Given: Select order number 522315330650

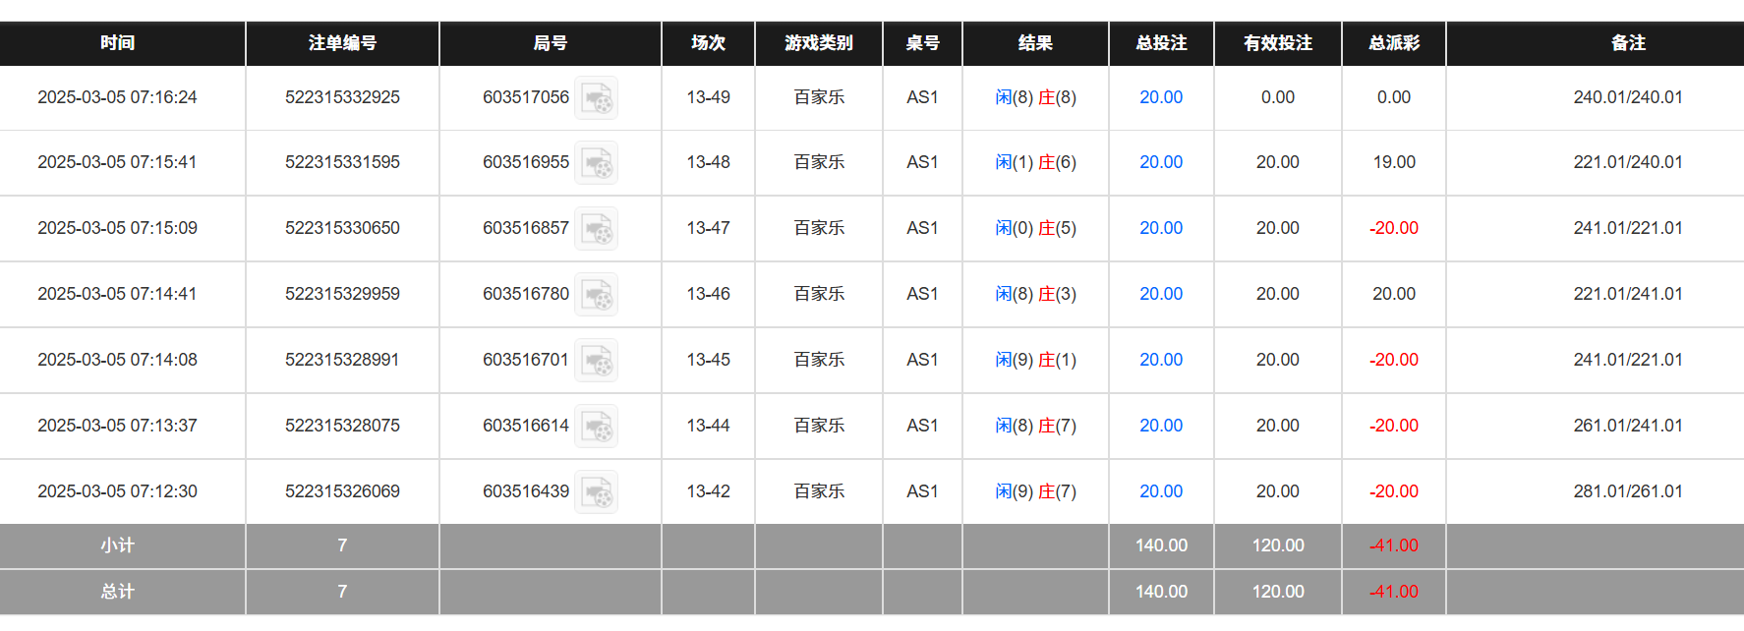Looking at the screenshot, I should [x=342, y=228].
